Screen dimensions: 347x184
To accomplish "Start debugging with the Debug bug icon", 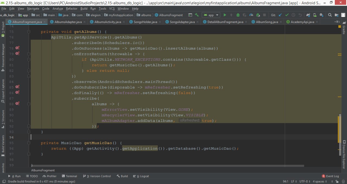I will pos(238,15).
